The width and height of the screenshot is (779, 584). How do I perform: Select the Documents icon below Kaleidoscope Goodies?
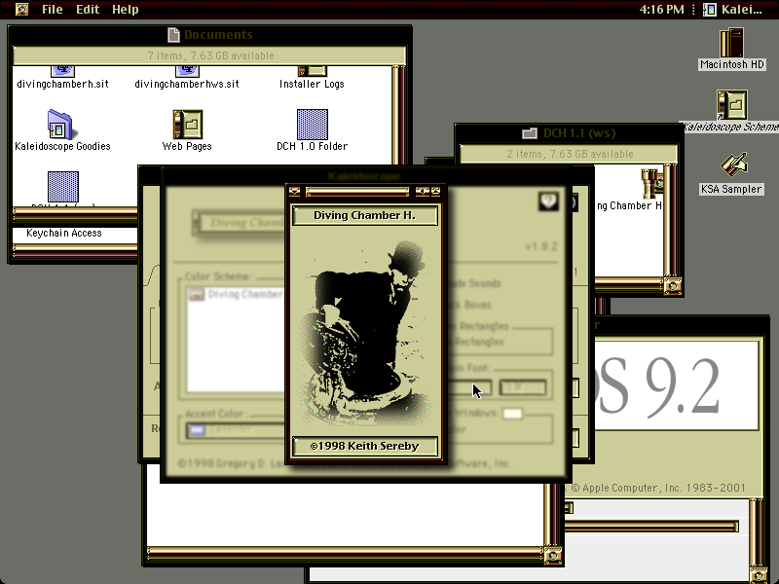[x=62, y=188]
